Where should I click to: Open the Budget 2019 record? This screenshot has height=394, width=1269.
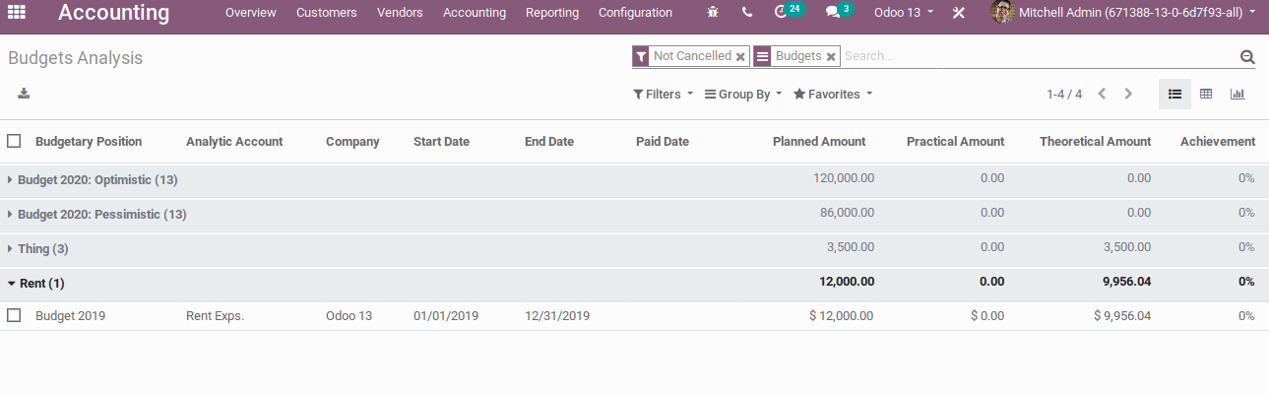[x=70, y=316]
